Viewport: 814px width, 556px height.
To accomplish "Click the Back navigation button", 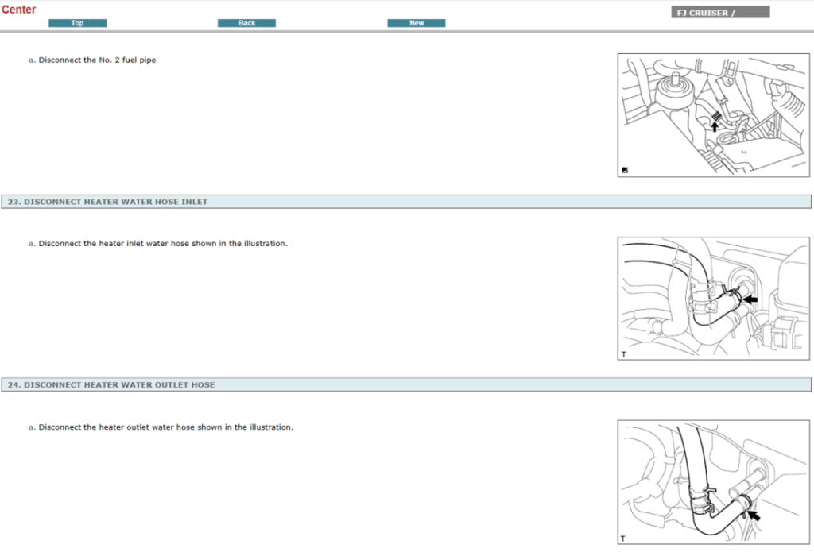I will [x=246, y=23].
